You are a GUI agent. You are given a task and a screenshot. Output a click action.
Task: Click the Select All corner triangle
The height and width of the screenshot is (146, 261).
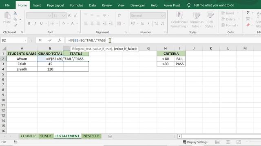click(x=4, y=48)
